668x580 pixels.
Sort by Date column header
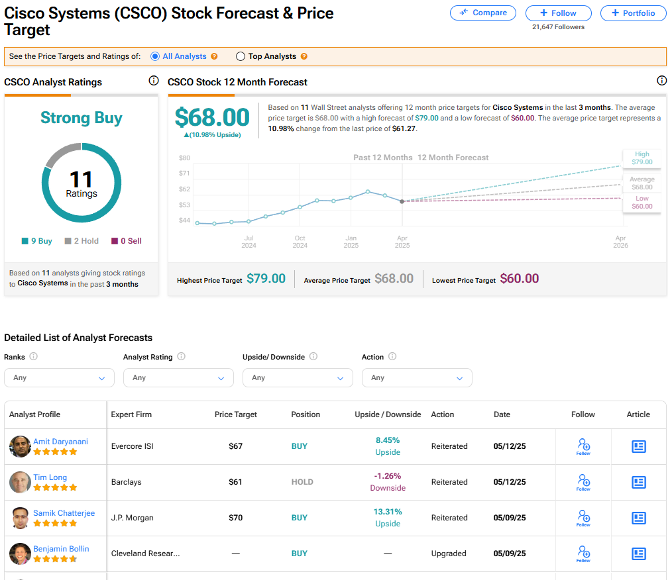point(502,414)
